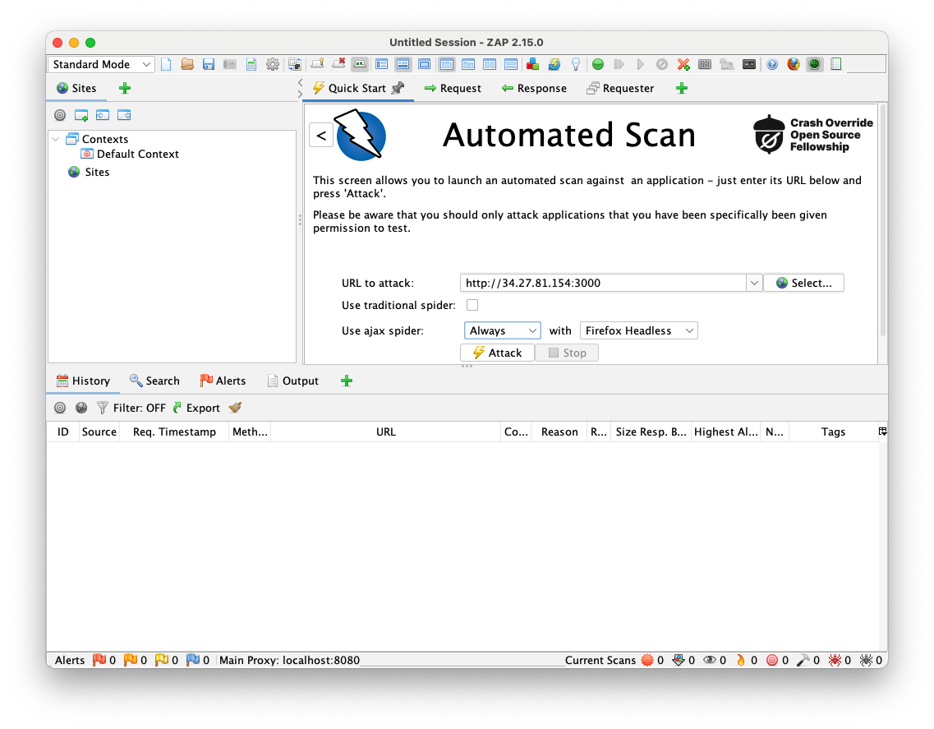Viewport: 934px width, 729px height.
Task: Launch browser with the Firefox icon
Action: click(x=794, y=64)
